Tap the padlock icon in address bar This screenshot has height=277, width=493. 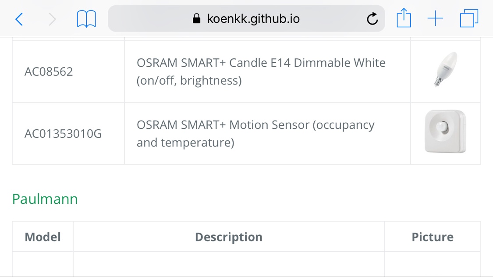(x=196, y=18)
